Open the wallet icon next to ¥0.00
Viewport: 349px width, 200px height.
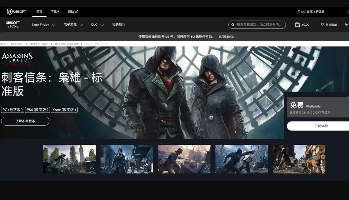click(x=297, y=25)
